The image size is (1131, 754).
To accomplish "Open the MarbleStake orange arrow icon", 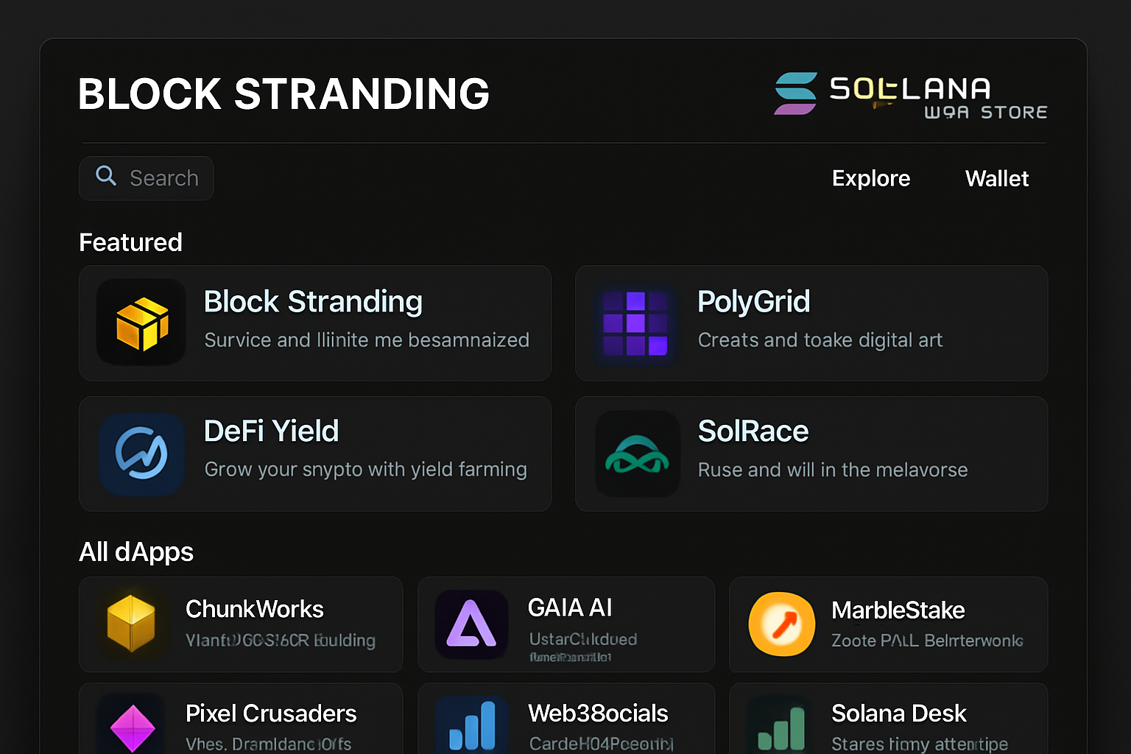I will click(x=781, y=624).
